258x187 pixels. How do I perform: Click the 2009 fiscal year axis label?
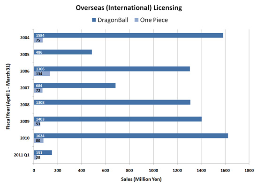tap(25, 122)
